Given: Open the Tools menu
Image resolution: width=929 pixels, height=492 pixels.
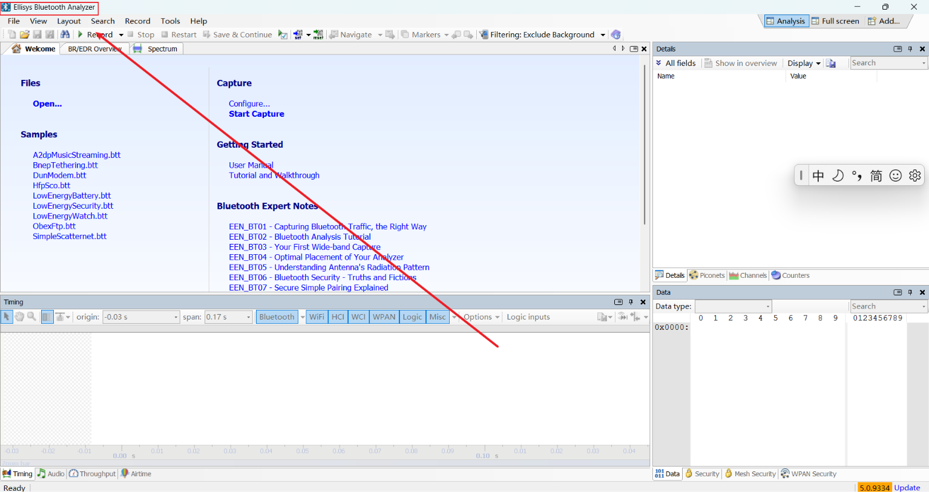Looking at the screenshot, I should [x=170, y=21].
